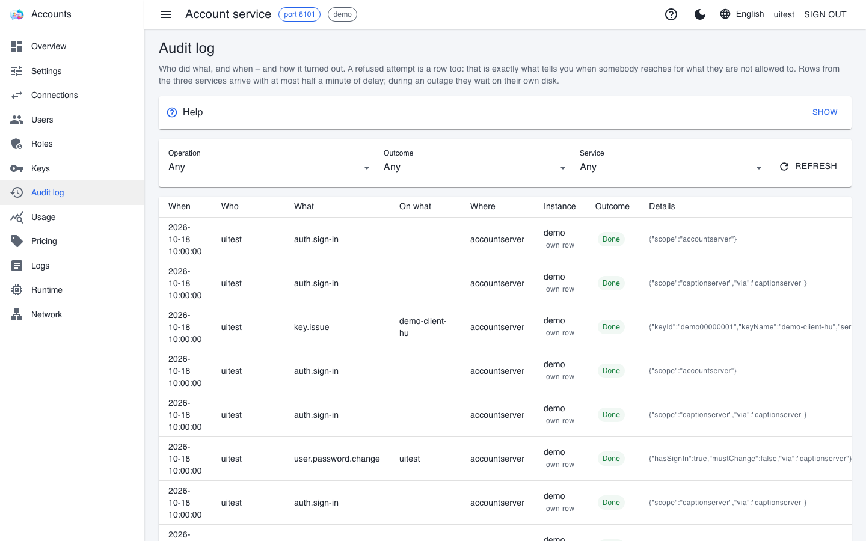Open the Outcome filter dropdown

tap(477, 167)
